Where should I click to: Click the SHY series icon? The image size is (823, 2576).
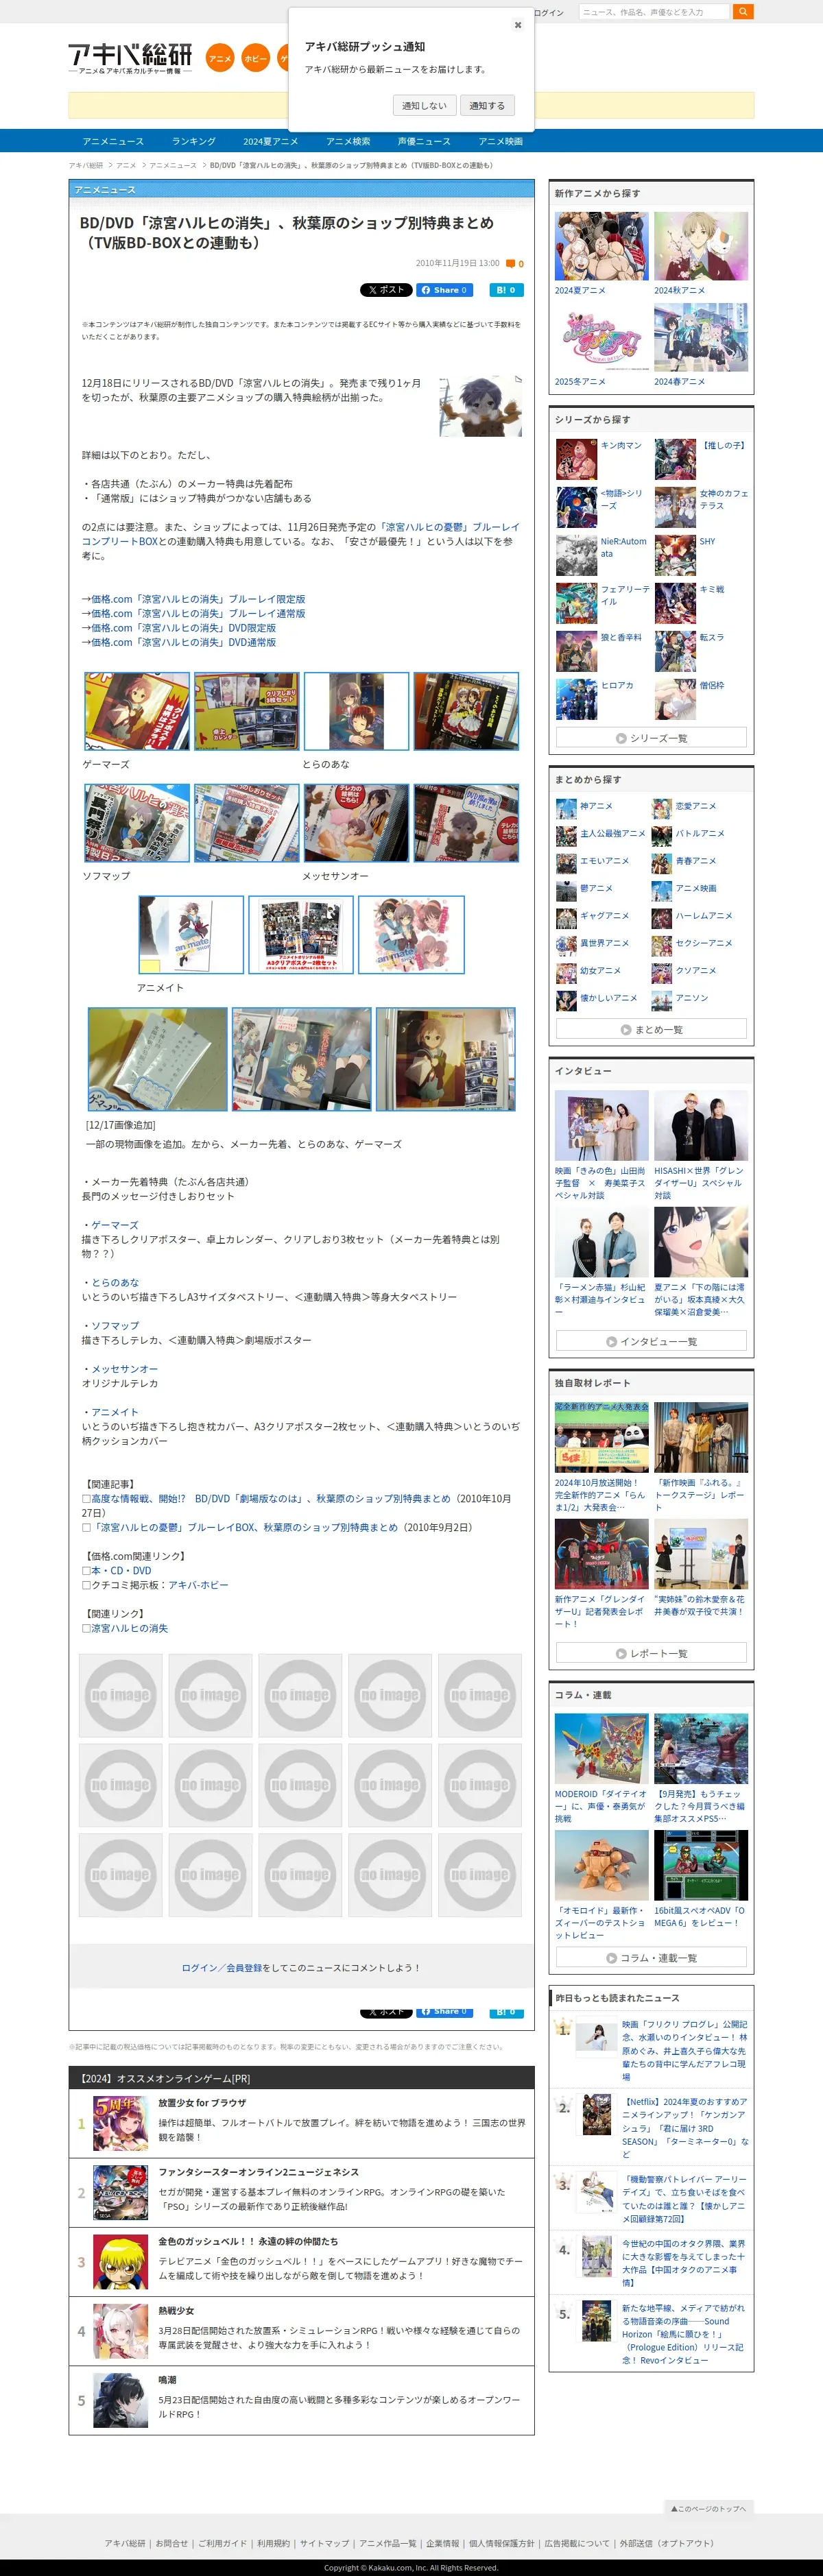click(676, 556)
